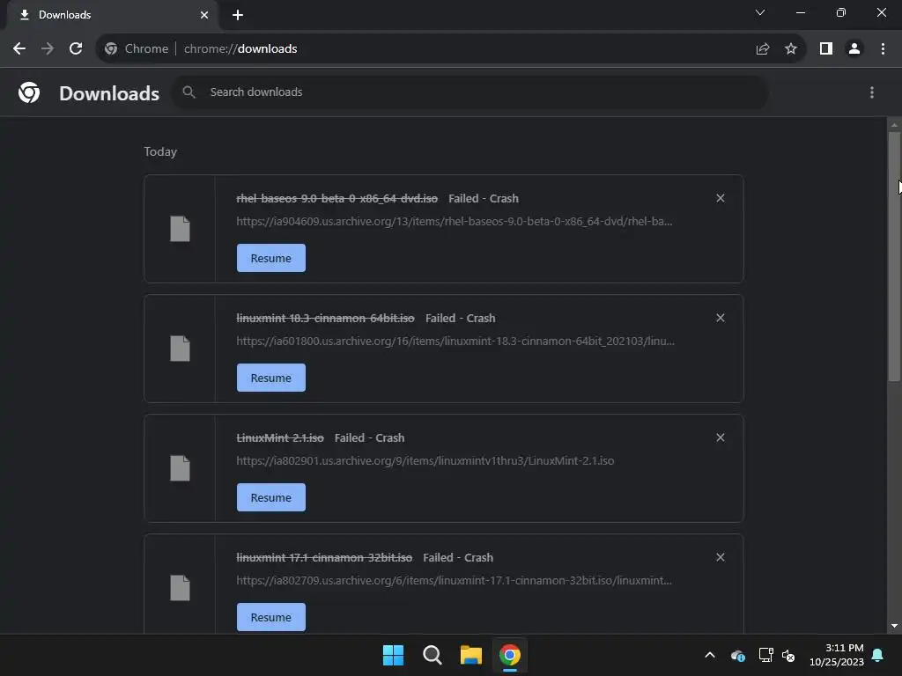Click the file icon for LinuxMint-2.1.iso
The width and height of the screenshot is (902, 676).
180,468
